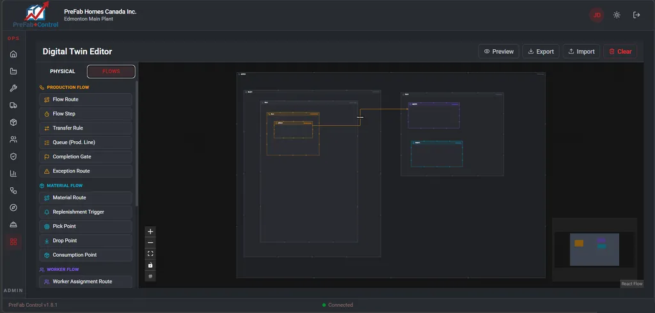The height and width of the screenshot is (313, 655).
Task: Click the OPS sidebar section label
Action: tap(13, 38)
